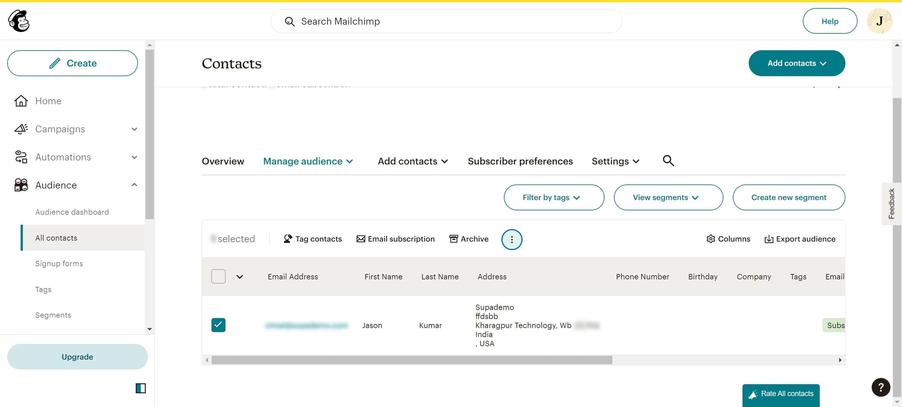Open Columns settings with the gear icon
902x407 pixels.
coord(710,239)
